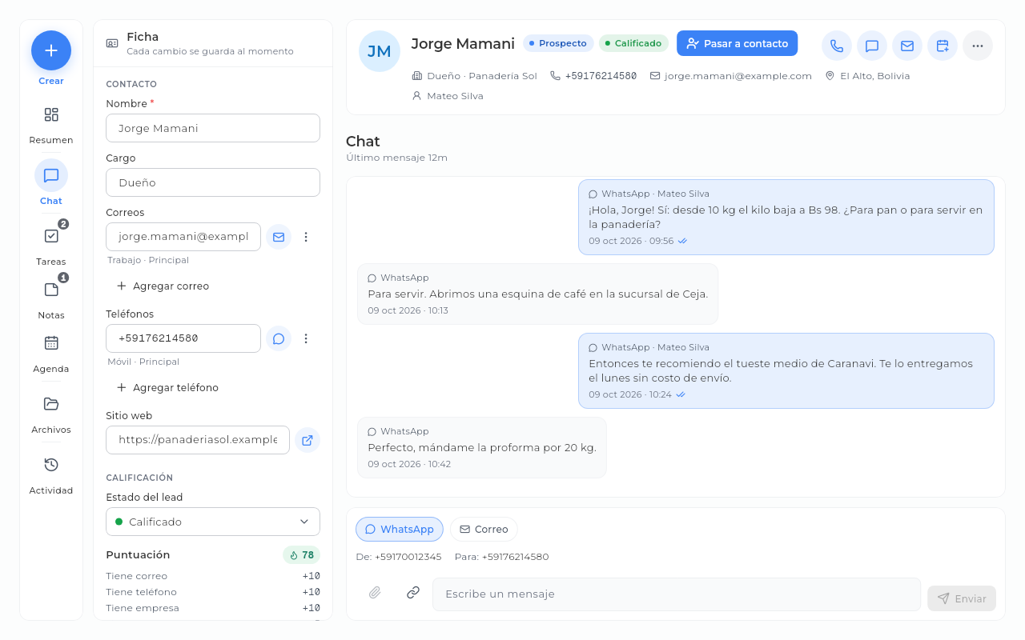The height and width of the screenshot is (640, 1025).
Task: Click the Nombre input field
Action: [213, 128]
